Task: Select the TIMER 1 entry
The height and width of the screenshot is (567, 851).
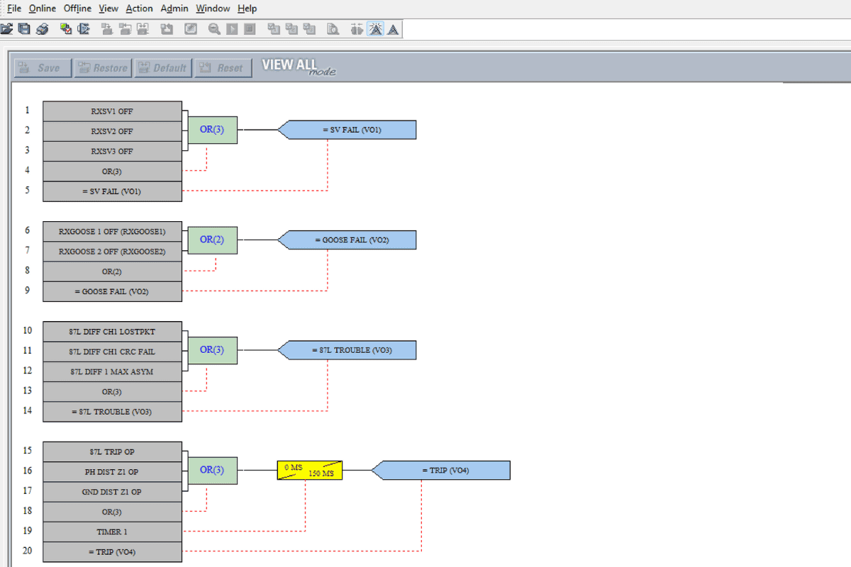Action: click(112, 532)
